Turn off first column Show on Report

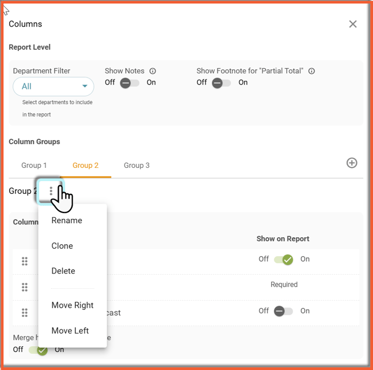tap(284, 259)
